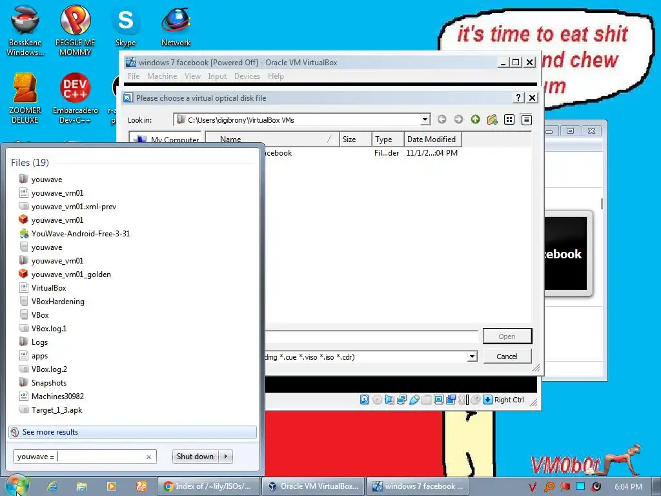Create a new folder in the file dialog

tap(492, 119)
